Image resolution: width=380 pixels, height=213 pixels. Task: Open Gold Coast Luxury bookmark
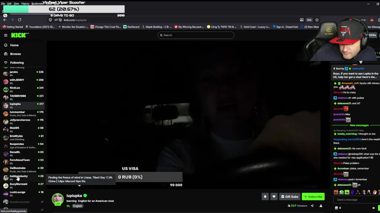(254, 27)
